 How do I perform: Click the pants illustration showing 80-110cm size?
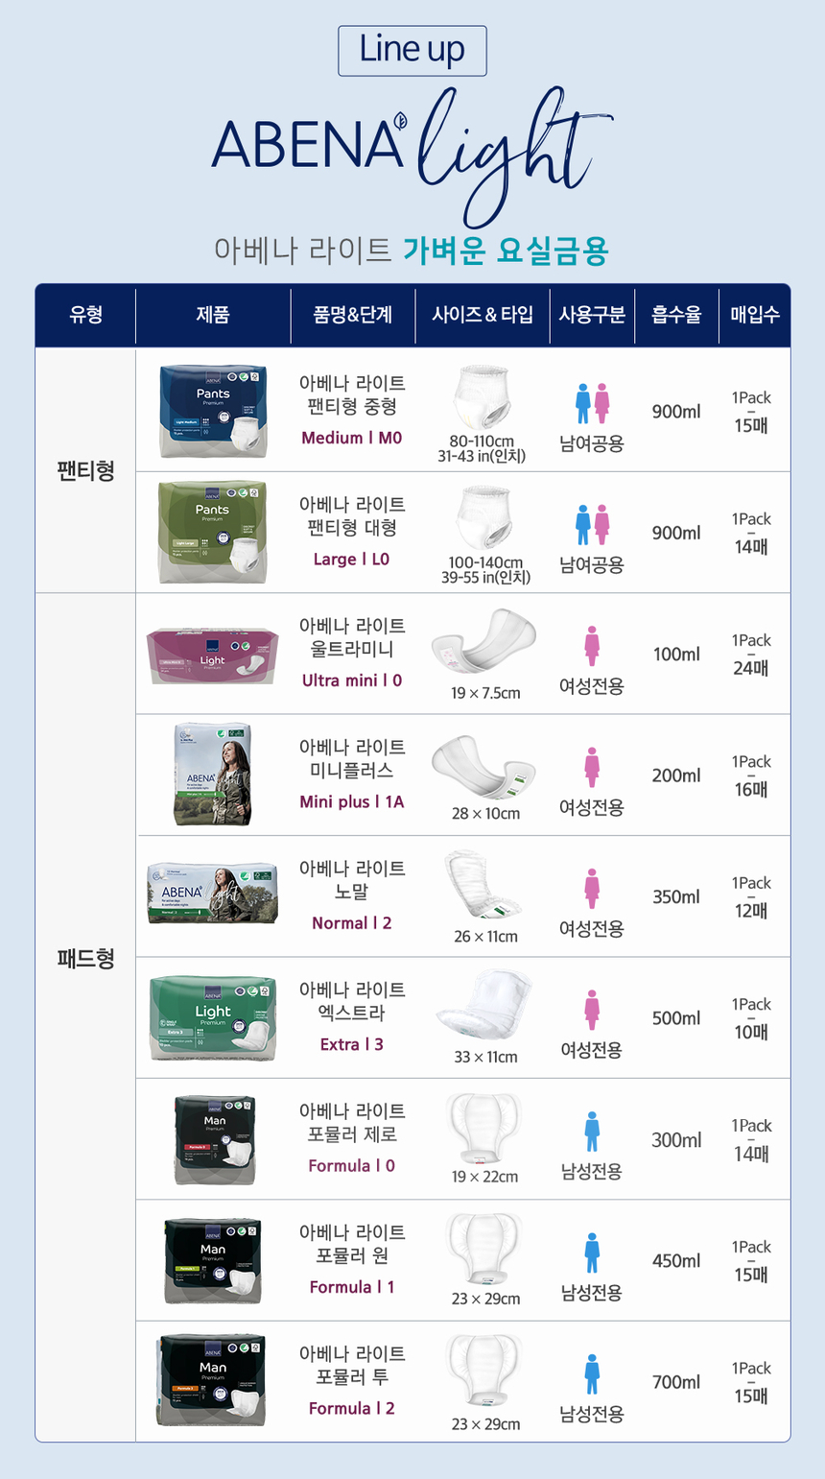click(x=482, y=398)
